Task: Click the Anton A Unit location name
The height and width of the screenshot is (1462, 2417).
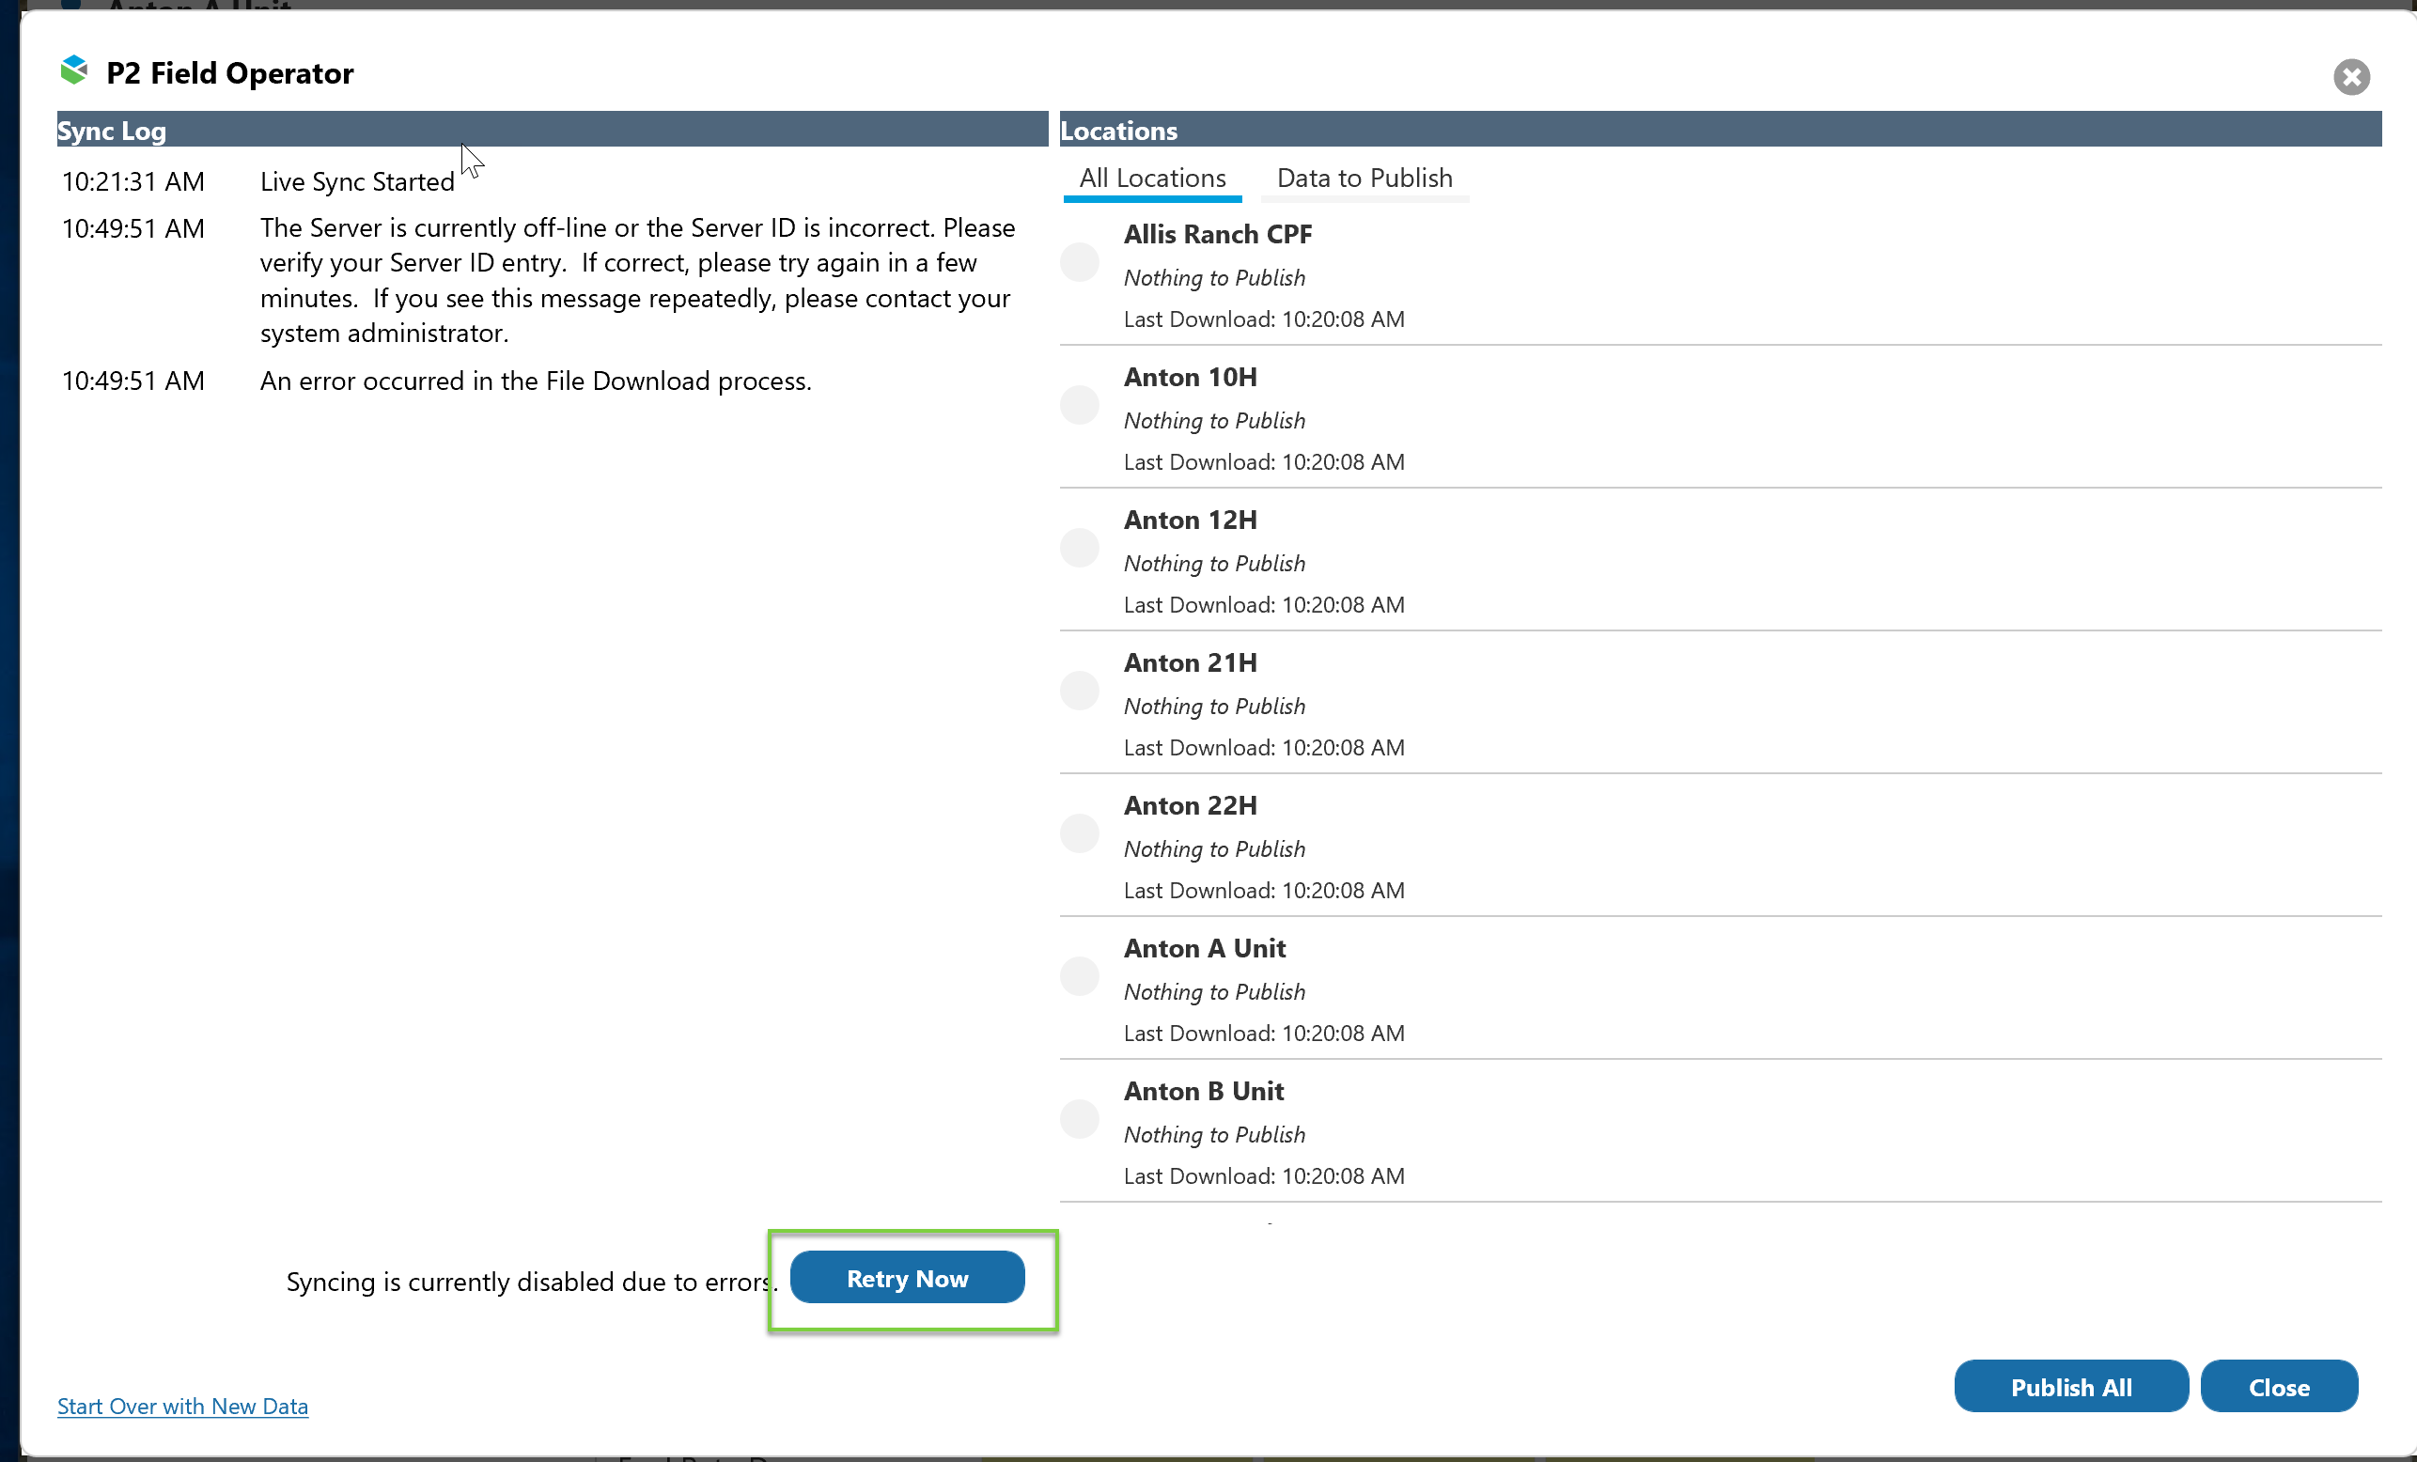Action: coord(1205,948)
